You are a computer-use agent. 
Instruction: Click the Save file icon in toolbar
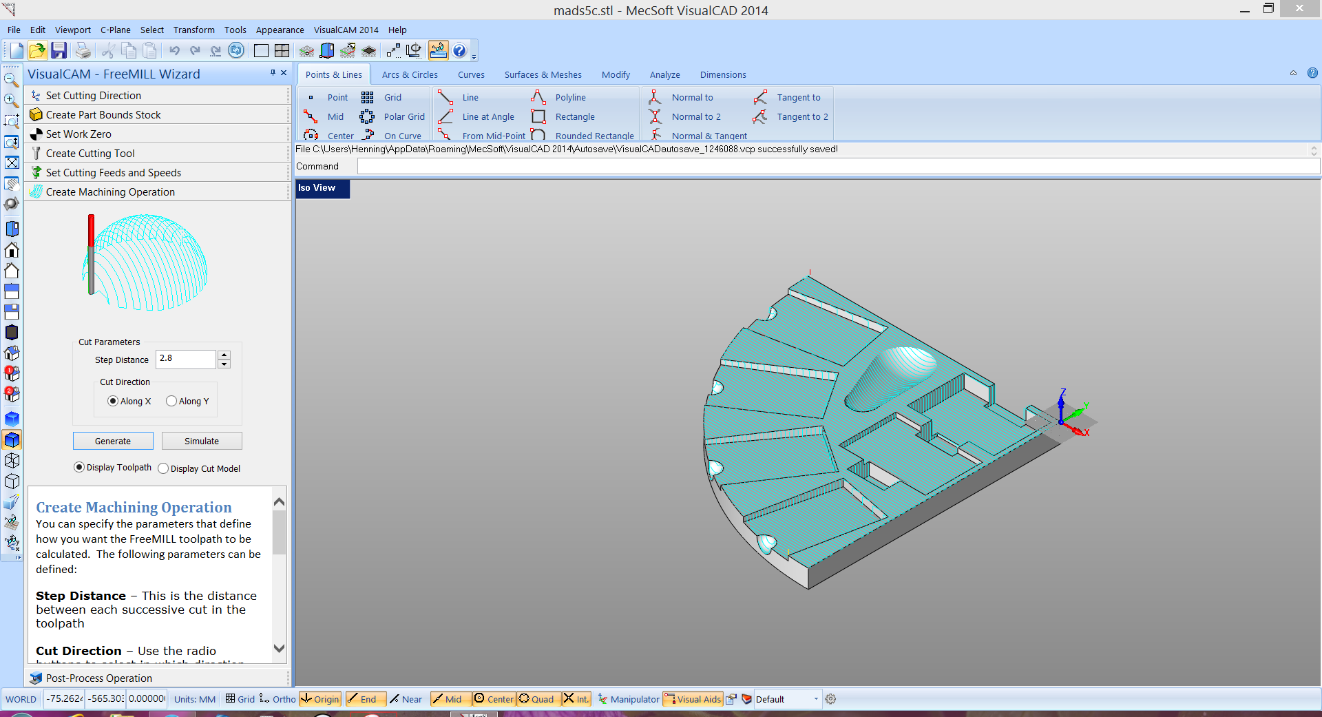point(59,50)
